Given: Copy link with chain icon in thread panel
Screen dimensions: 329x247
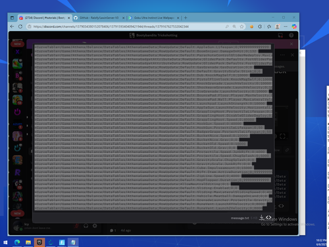Looking at the screenshot, I should point(287,150).
